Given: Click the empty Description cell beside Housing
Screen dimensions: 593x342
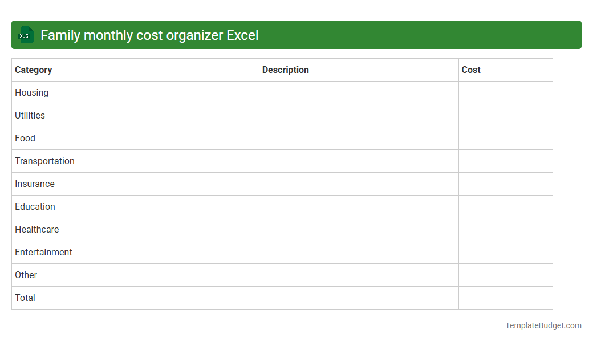Looking at the screenshot, I should click(358, 92).
